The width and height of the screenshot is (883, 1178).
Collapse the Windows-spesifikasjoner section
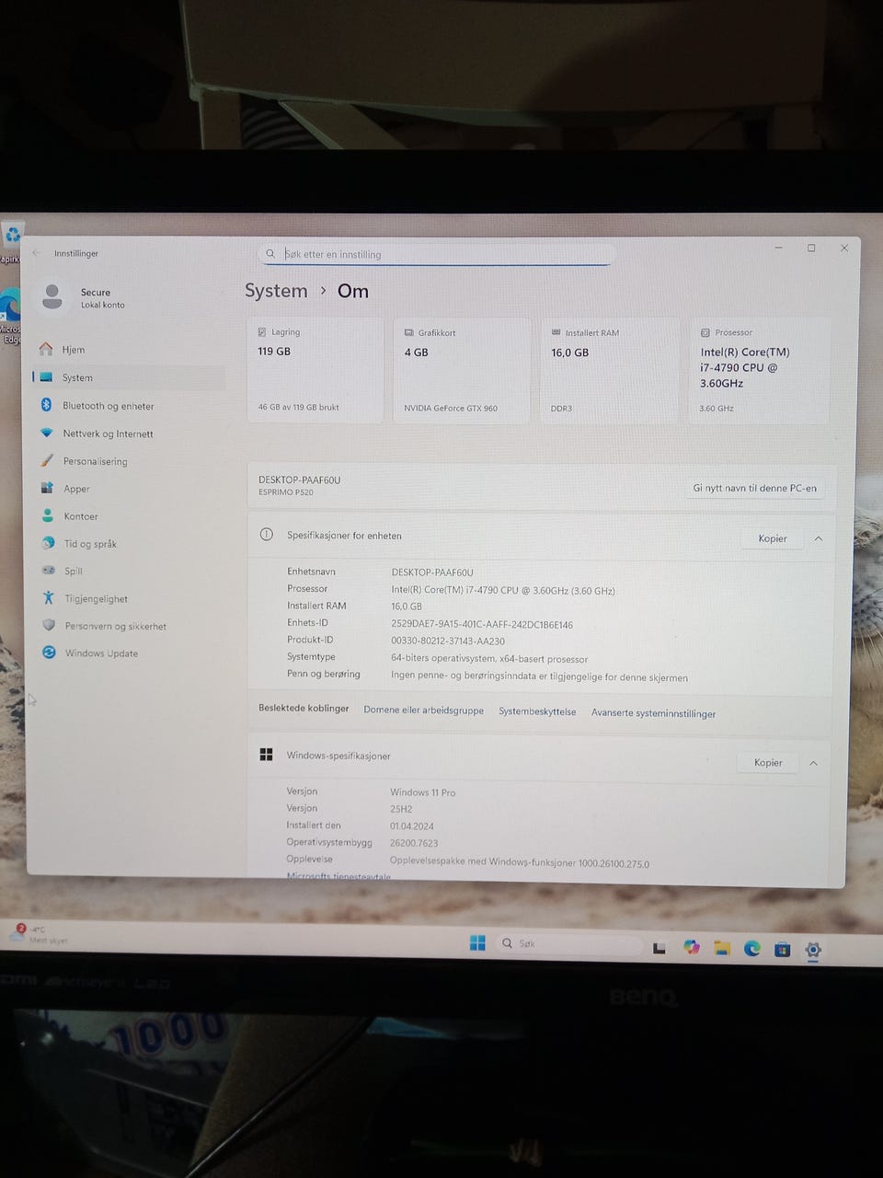click(x=813, y=763)
